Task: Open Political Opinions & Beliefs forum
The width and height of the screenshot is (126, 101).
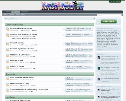Action: 22,49
